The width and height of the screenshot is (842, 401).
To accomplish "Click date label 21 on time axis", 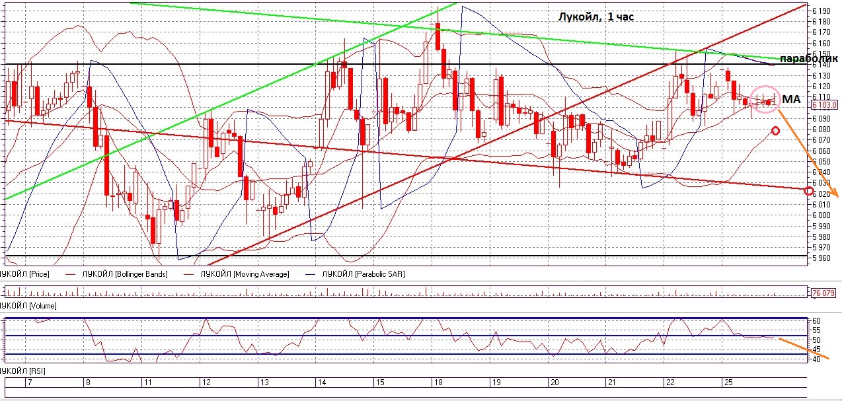I will click(x=611, y=383).
